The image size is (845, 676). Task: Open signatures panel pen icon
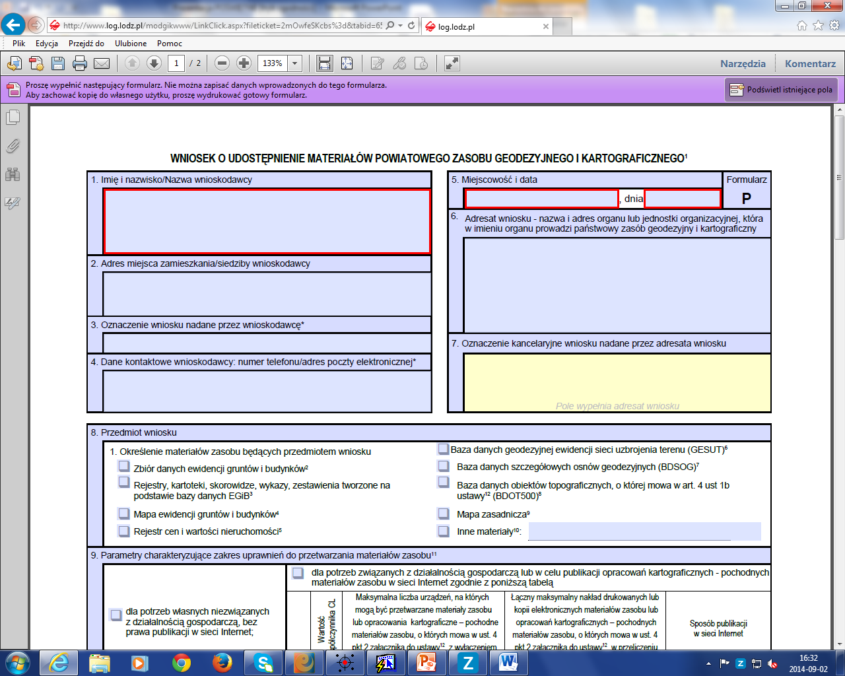click(13, 203)
